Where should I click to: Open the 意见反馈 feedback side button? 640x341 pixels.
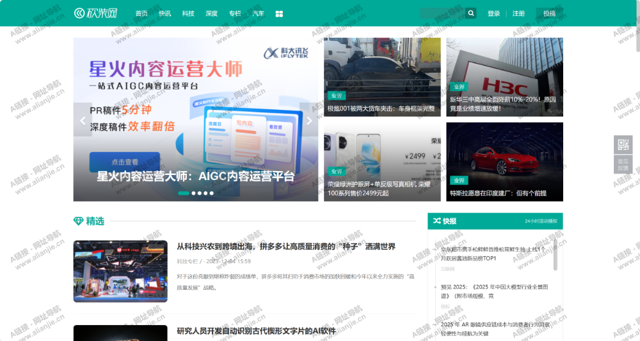click(623, 164)
